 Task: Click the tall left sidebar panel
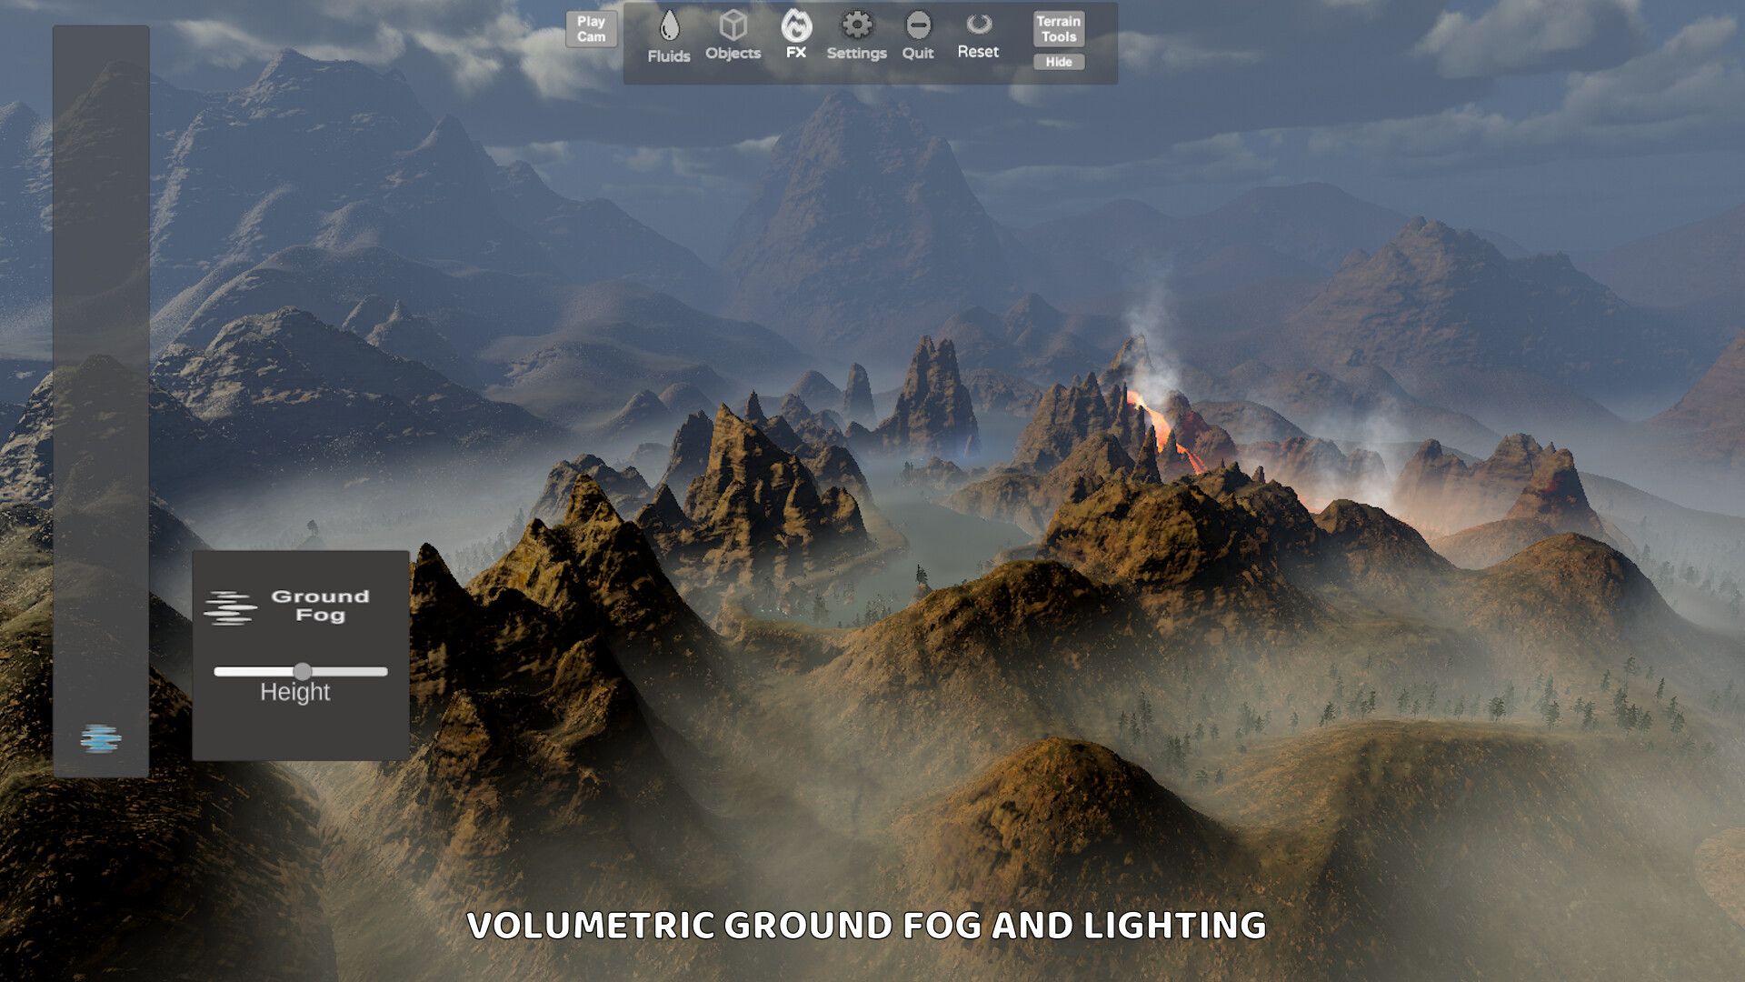point(101,400)
